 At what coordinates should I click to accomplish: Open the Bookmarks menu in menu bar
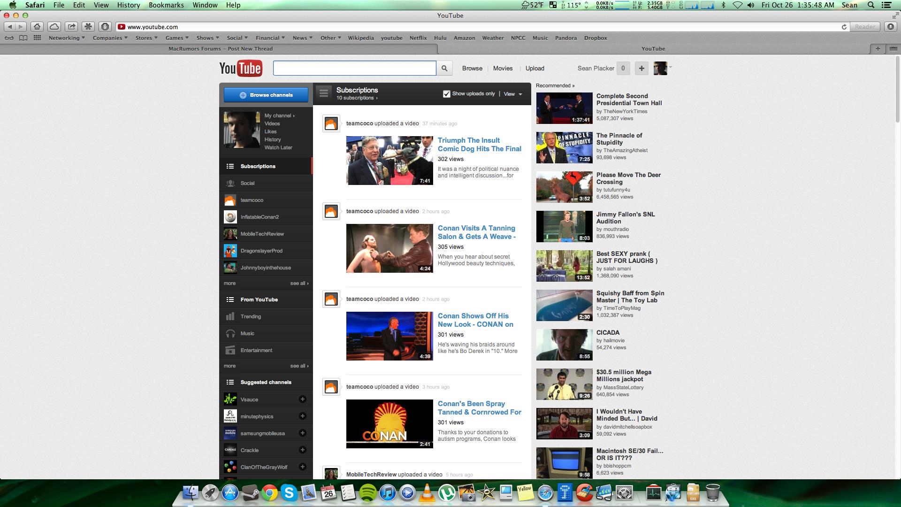tap(166, 5)
